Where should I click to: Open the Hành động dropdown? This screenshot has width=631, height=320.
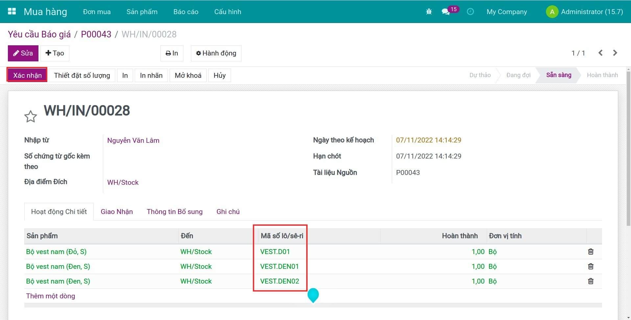point(216,53)
